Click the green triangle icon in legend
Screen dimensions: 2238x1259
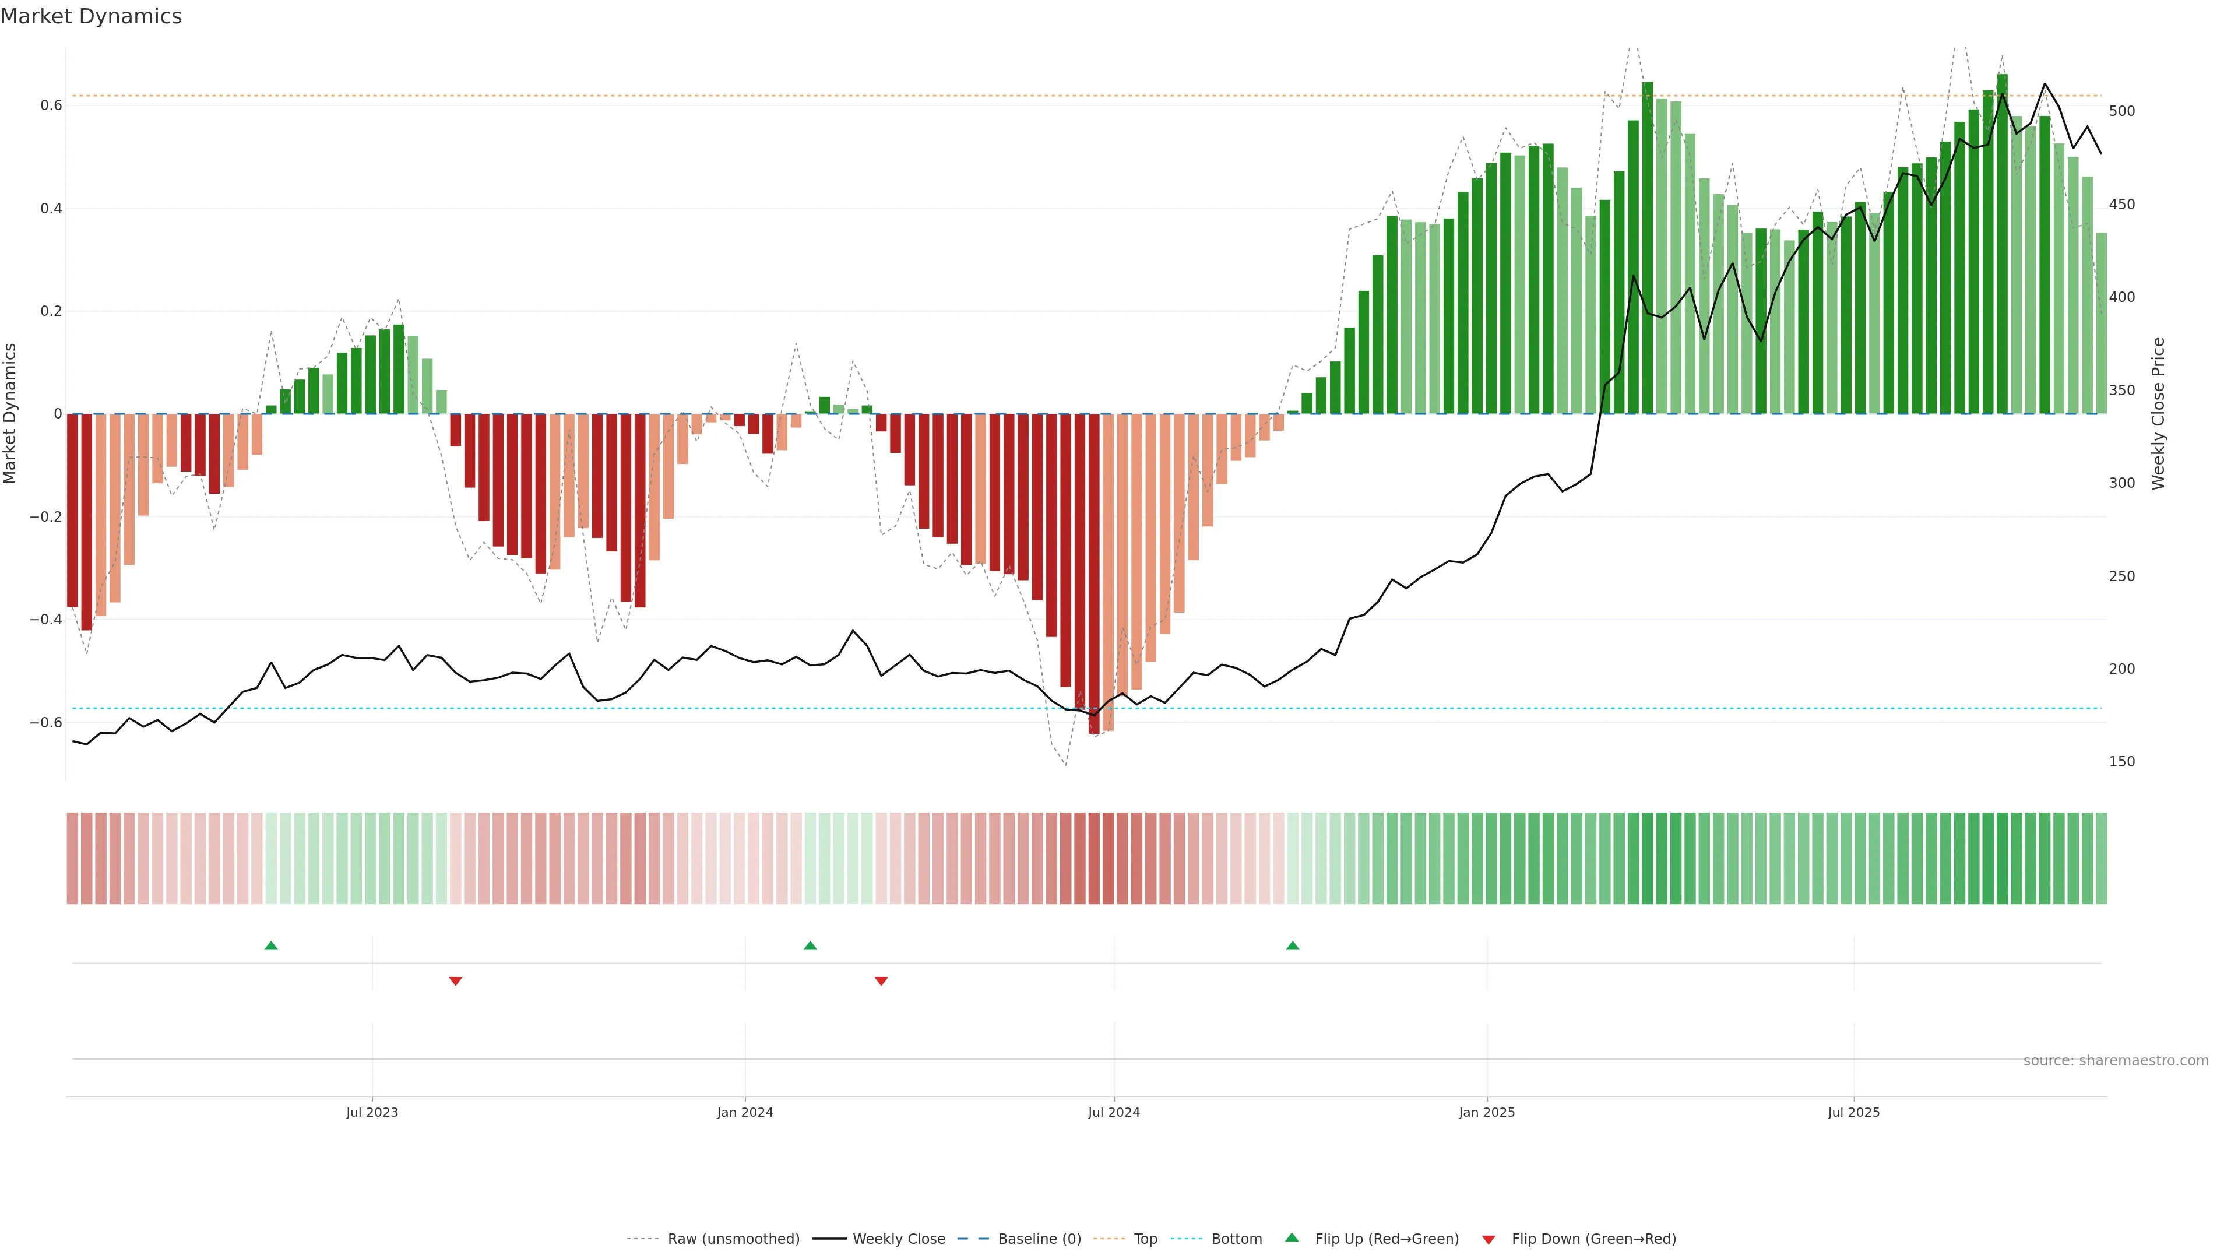1292,1238
